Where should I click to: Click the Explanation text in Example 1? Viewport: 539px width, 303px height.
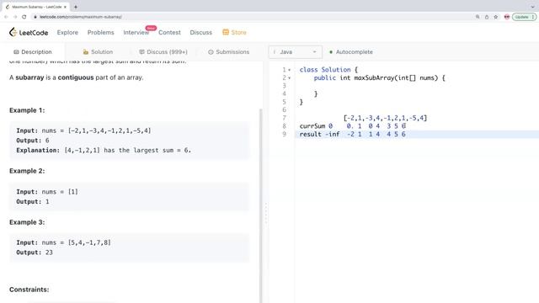click(104, 150)
